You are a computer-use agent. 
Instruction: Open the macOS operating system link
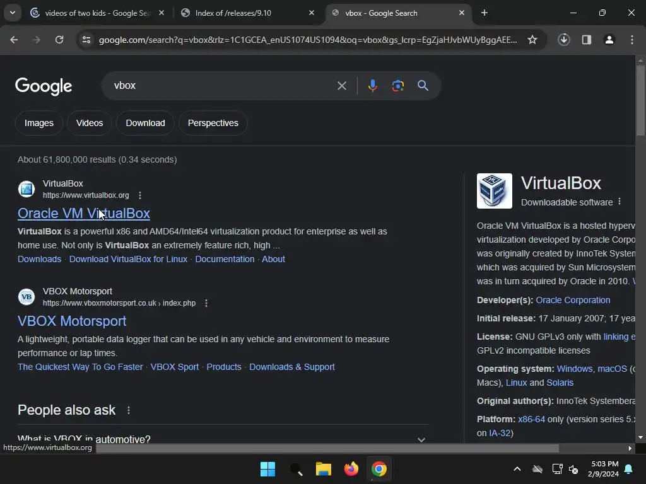coord(612,369)
